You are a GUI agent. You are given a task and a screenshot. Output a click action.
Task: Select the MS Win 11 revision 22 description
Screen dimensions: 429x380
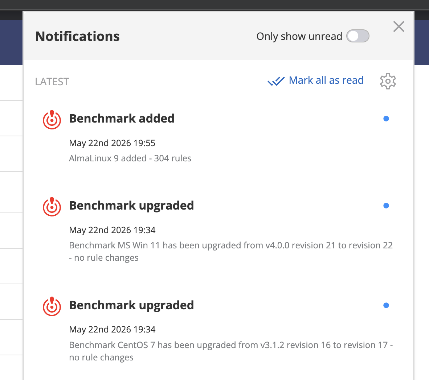click(x=230, y=252)
